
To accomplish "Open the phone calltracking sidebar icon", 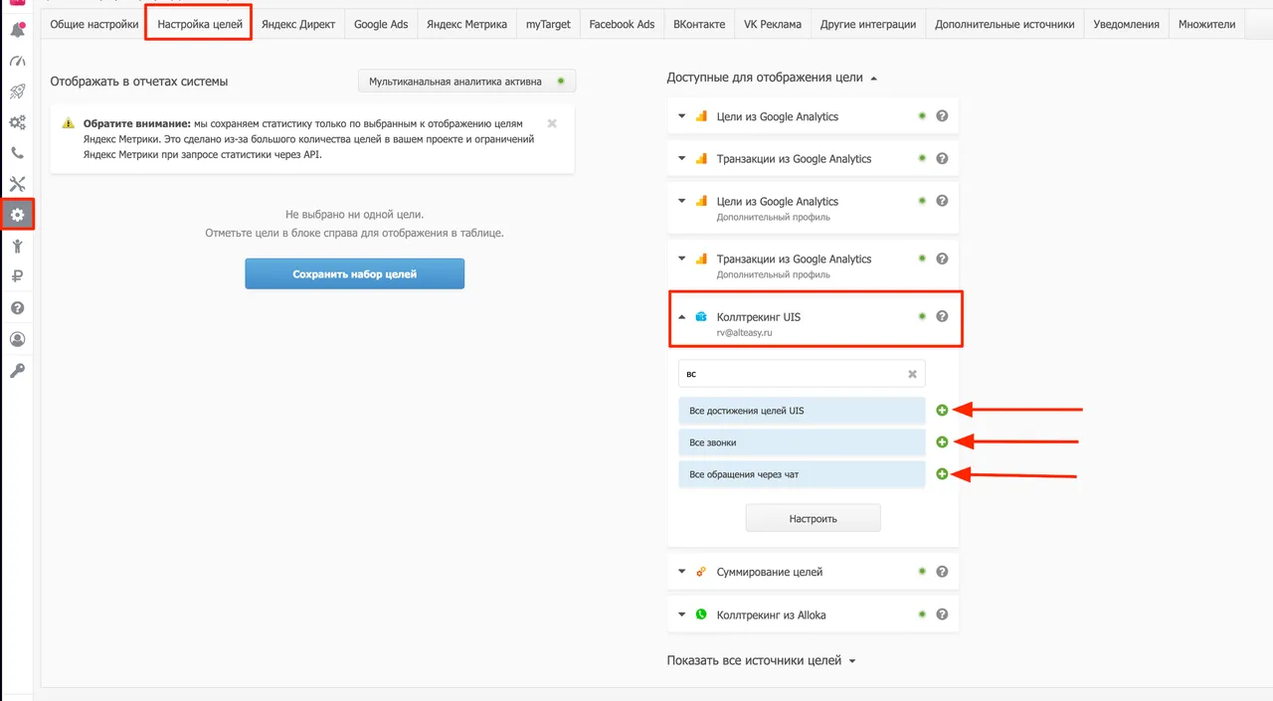I will 17,153.
